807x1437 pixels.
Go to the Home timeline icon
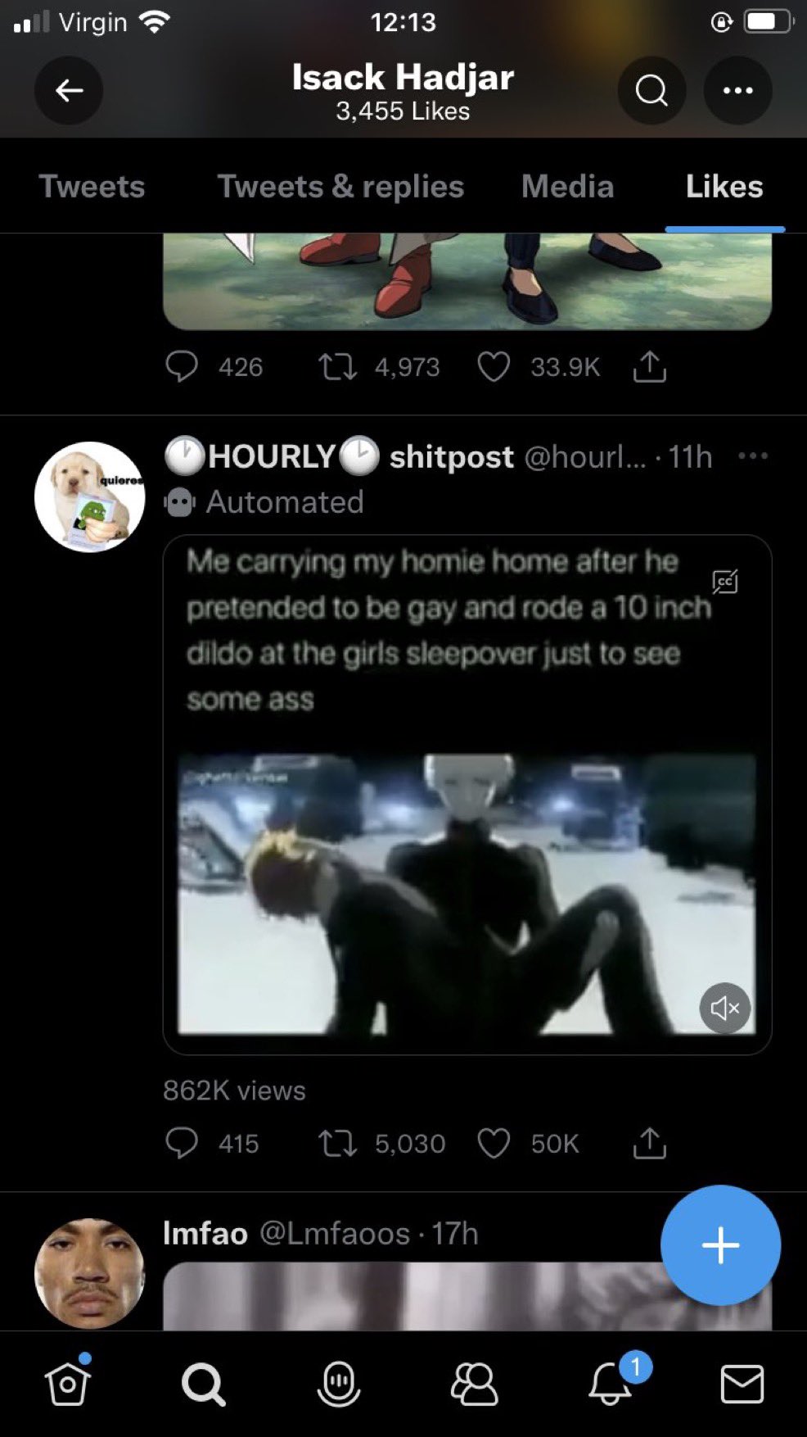67,1384
